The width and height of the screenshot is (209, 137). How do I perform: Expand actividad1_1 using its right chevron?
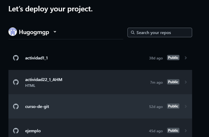(186, 58)
